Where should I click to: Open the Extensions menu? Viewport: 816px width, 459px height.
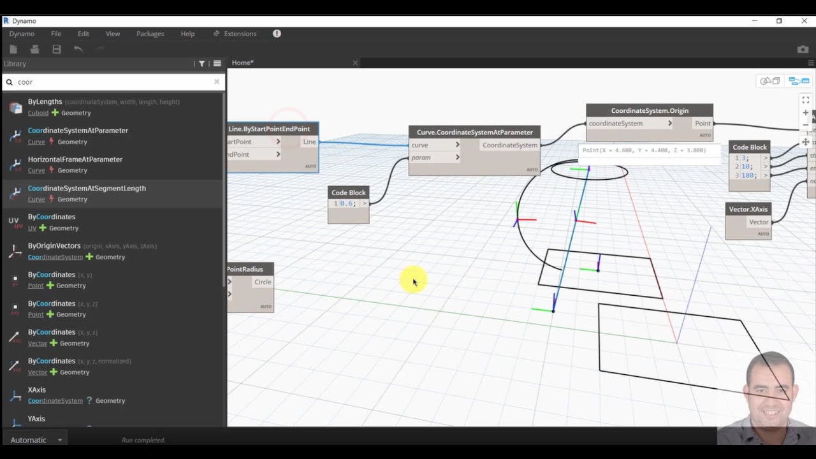point(235,34)
